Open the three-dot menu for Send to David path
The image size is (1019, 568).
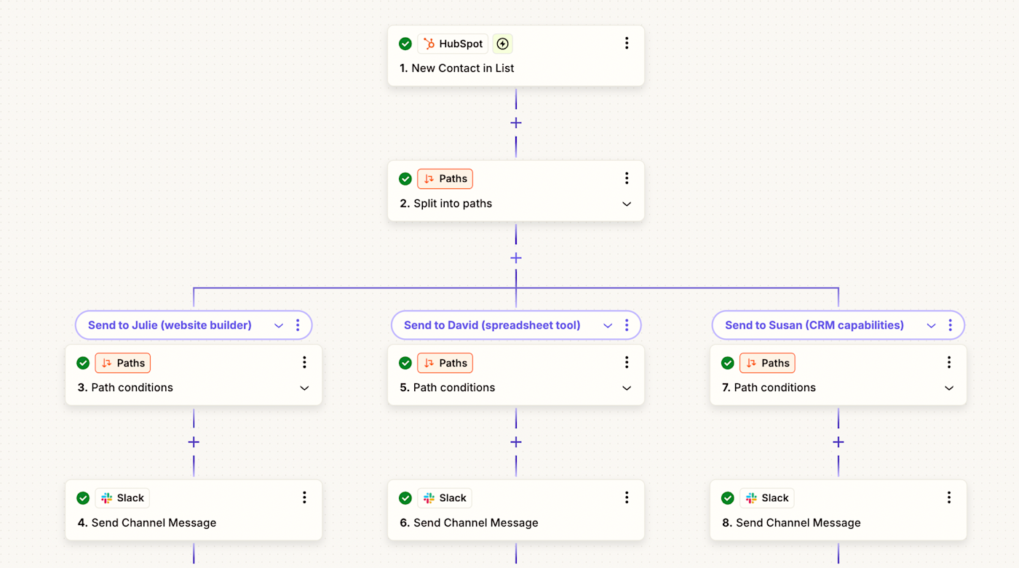pyautogui.click(x=627, y=325)
